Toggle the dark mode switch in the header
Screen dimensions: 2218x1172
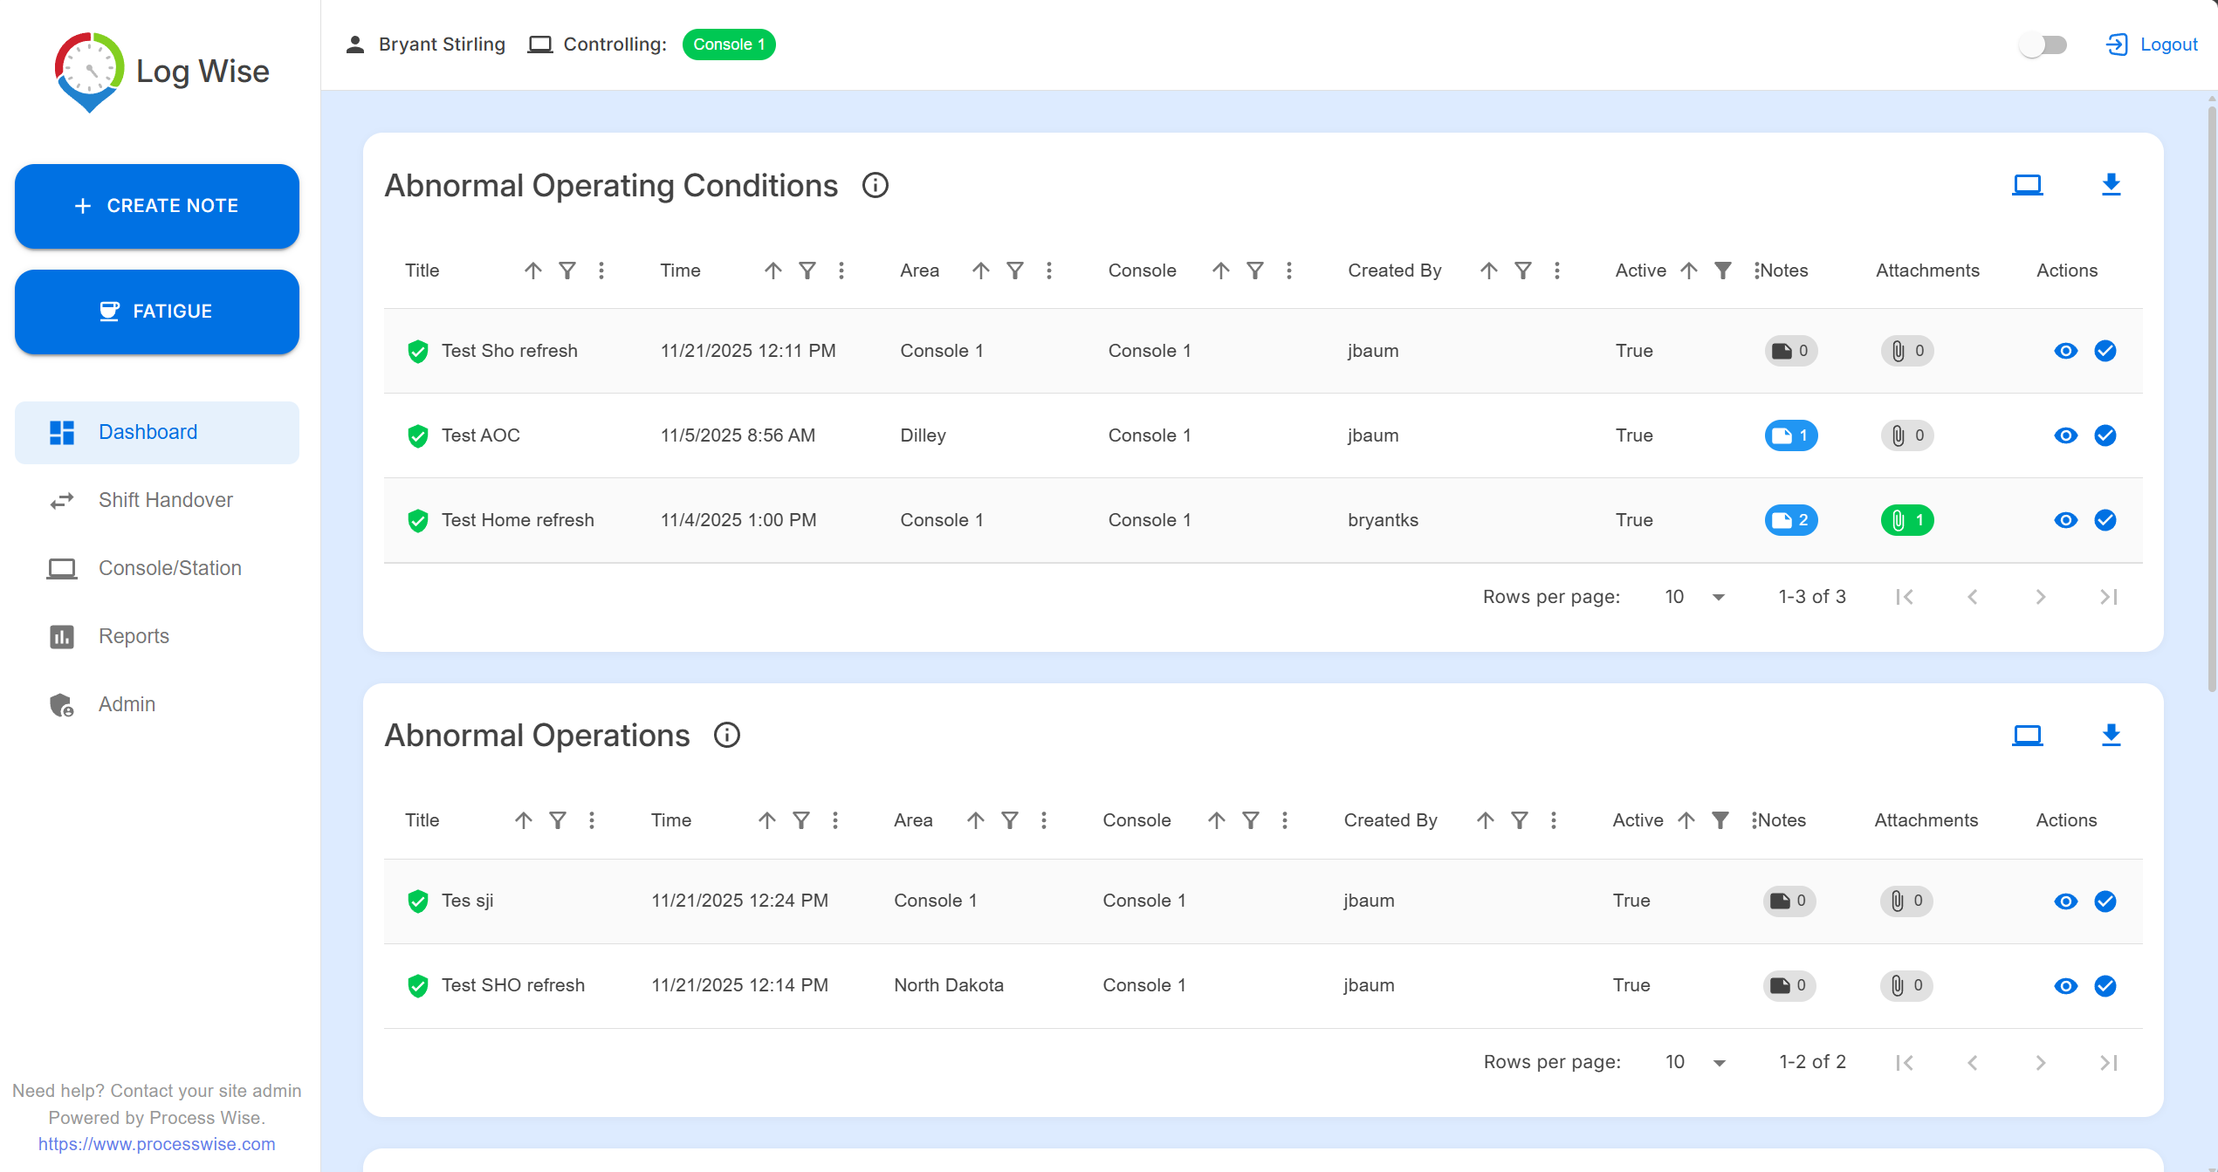[2043, 44]
